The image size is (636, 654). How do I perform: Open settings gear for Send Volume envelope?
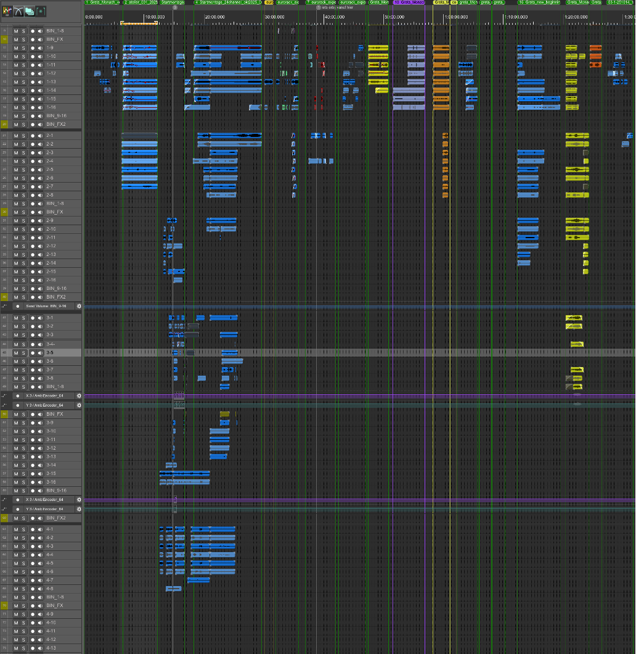79,306
